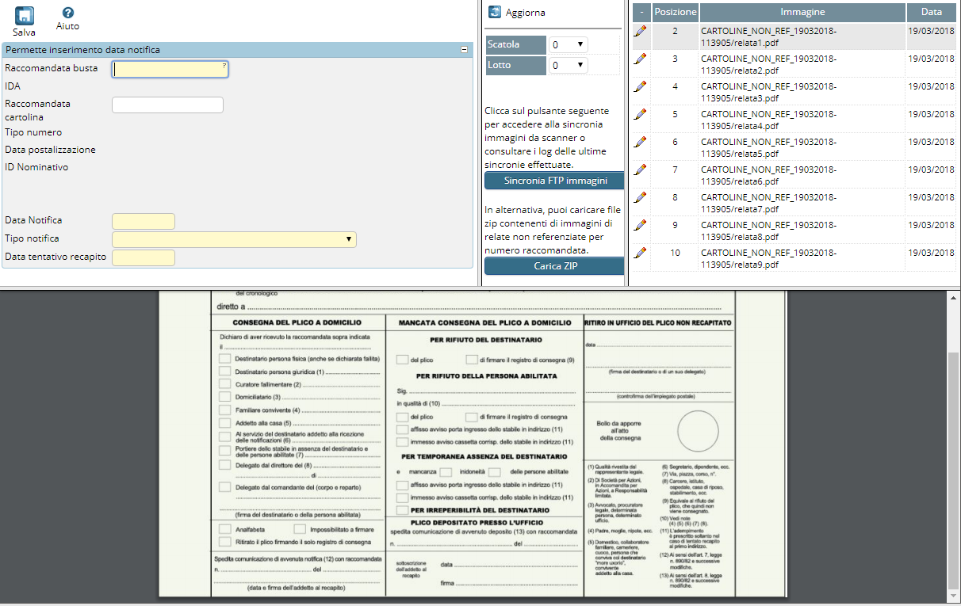The image size is (961, 606).
Task: Select the relata9.pdf file name cell
Action: 802,259
